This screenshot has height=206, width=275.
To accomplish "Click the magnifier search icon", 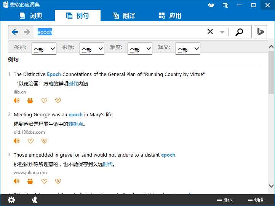I will (239, 32).
